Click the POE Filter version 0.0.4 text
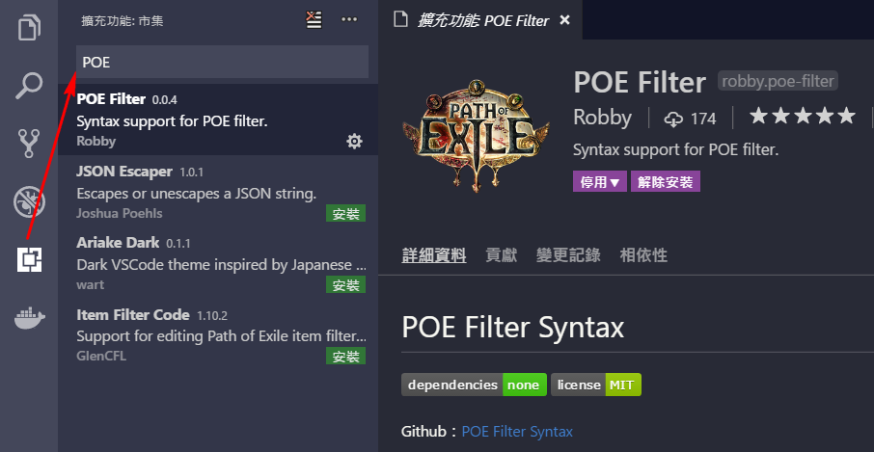874x452 pixels. [x=165, y=100]
